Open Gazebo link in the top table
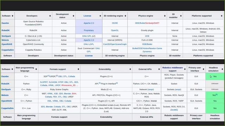Viewport: 225px width, 126px height. point(5,23)
